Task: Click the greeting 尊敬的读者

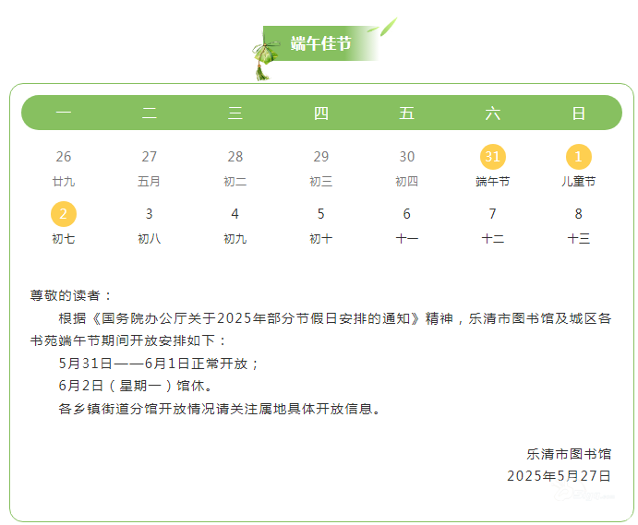Action: [70, 295]
